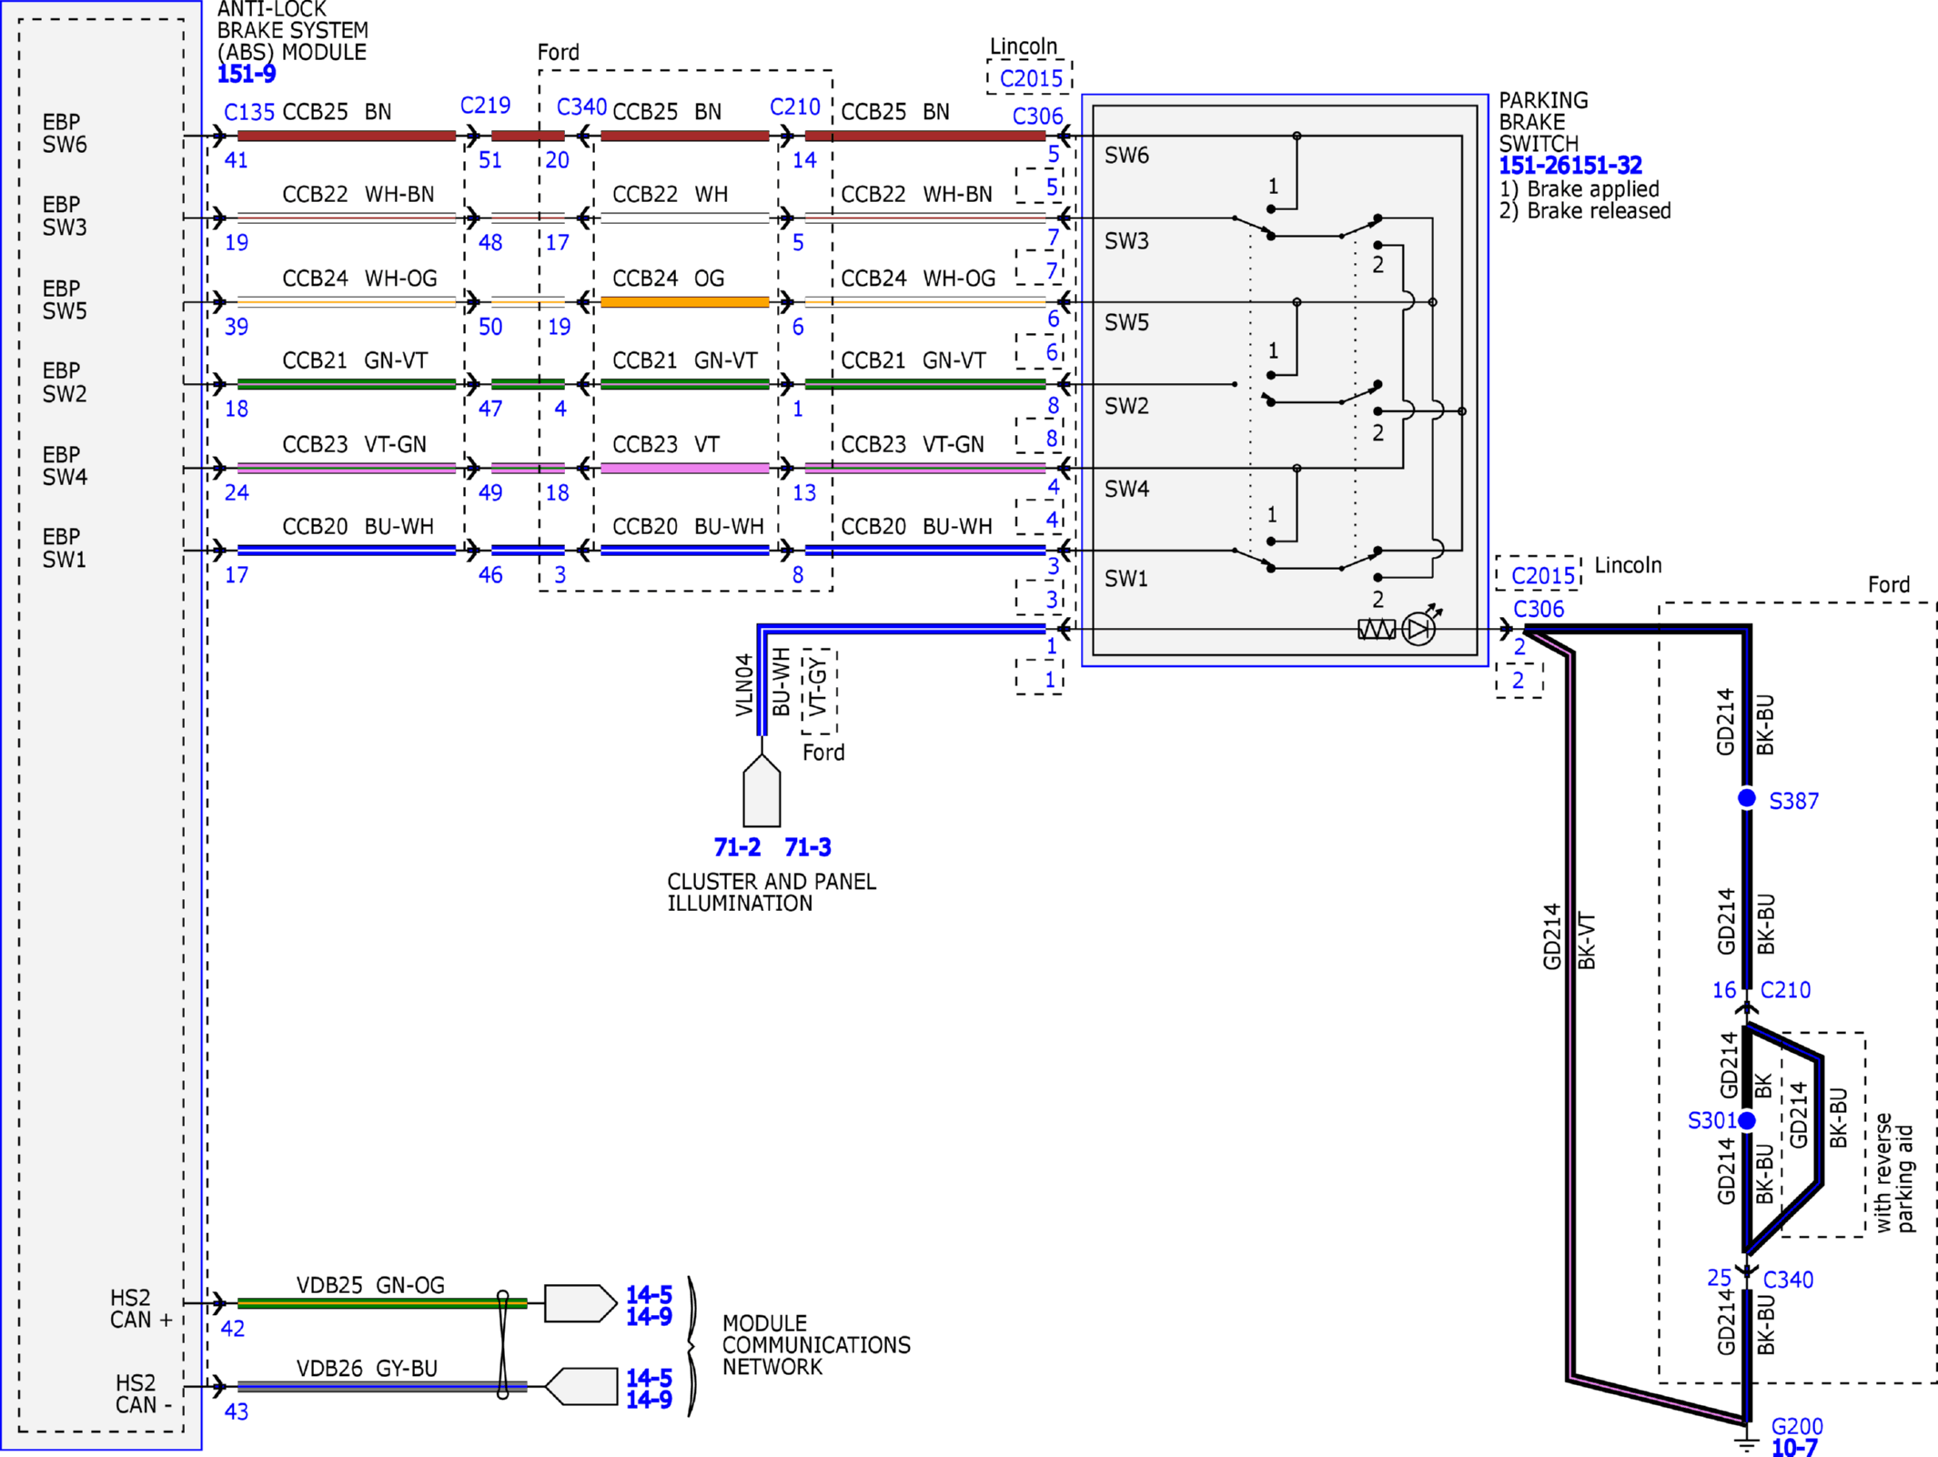This screenshot has width=1938, height=1457.
Task: Select the brown CCB25 BN wire at C135
Action: pos(347,136)
